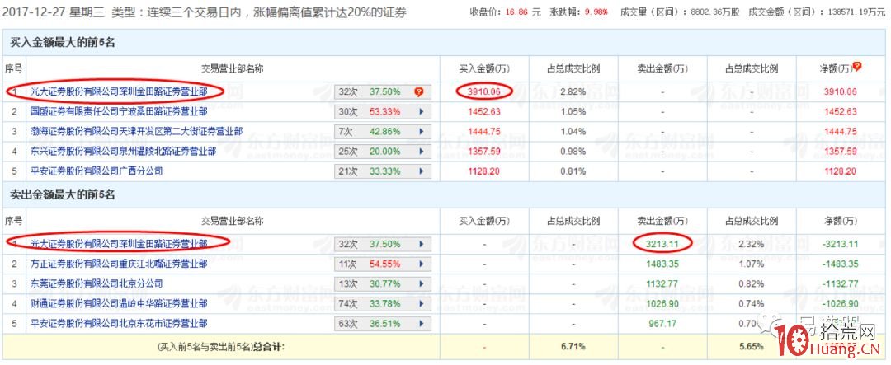Open 方正证券重庆江北嘴证券营业部 link

(x=119, y=264)
